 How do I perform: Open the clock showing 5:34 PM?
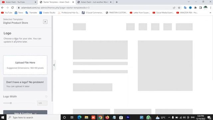pos(201,117)
